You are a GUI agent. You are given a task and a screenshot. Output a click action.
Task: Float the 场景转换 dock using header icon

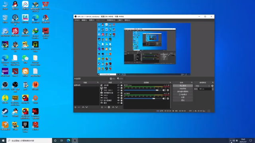(213, 83)
